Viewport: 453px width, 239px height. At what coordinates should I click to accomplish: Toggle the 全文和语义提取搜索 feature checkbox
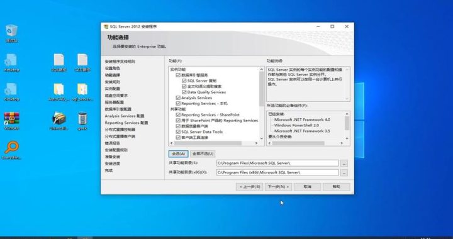(x=184, y=86)
